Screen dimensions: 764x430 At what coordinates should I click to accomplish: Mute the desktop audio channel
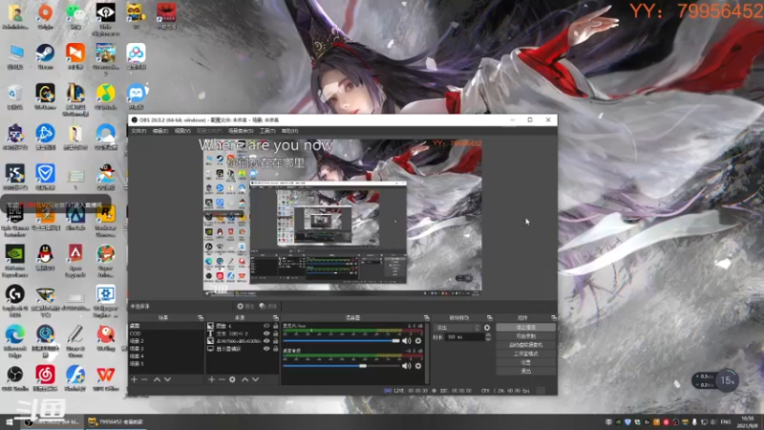(x=407, y=366)
